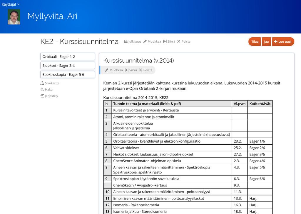This screenshot has height=214, width=301.
Task: Click the 'Vahvat sidokset' table cell
Action: [172, 148]
